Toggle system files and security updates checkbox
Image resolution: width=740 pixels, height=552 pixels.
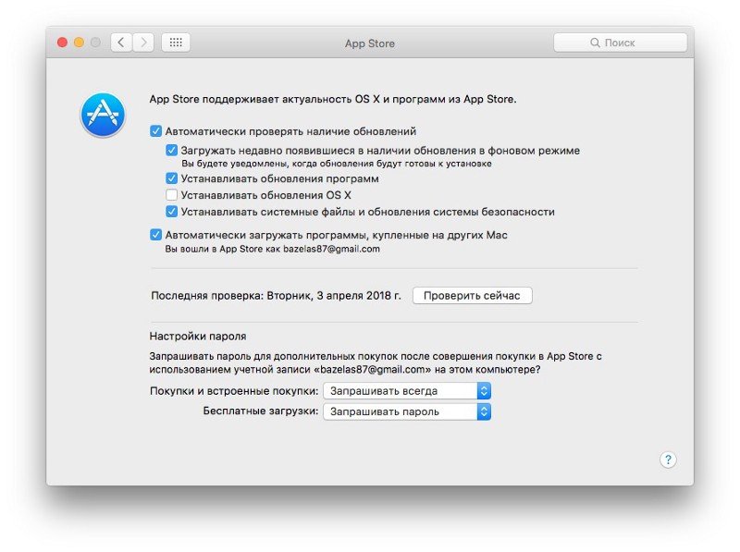pyautogui.click(x=172, y=212)
